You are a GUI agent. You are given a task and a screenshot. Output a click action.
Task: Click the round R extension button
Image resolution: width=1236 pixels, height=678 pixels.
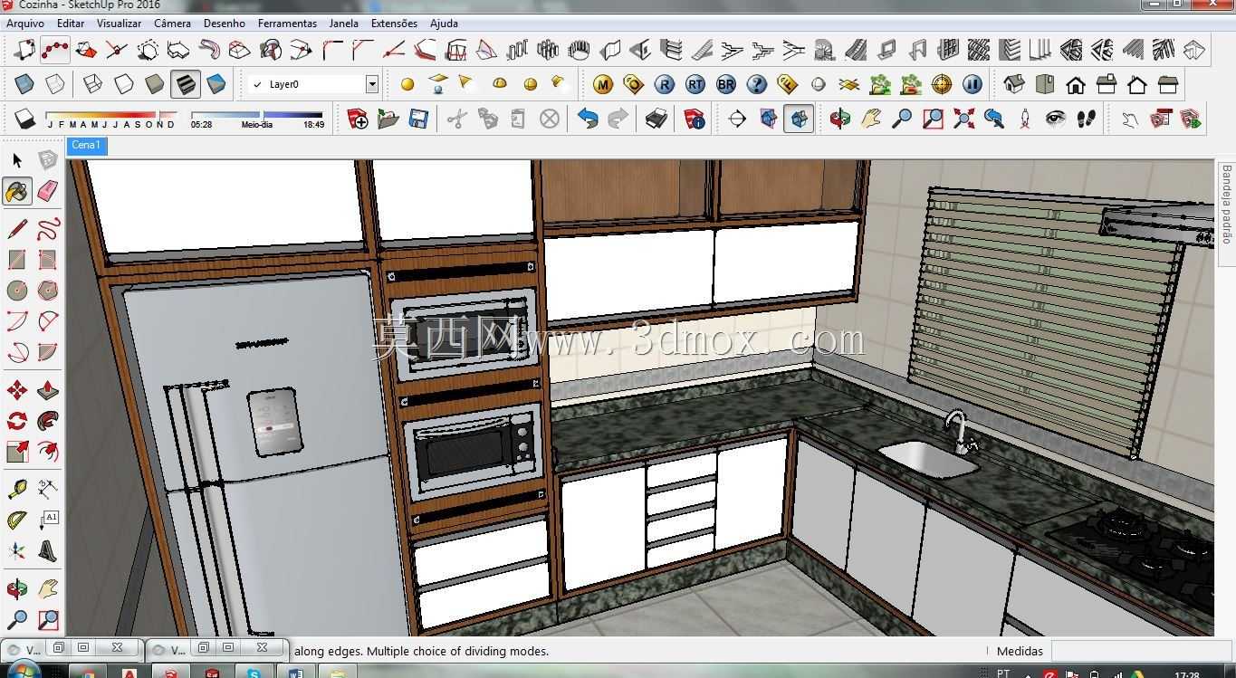[x=665, y=85]
